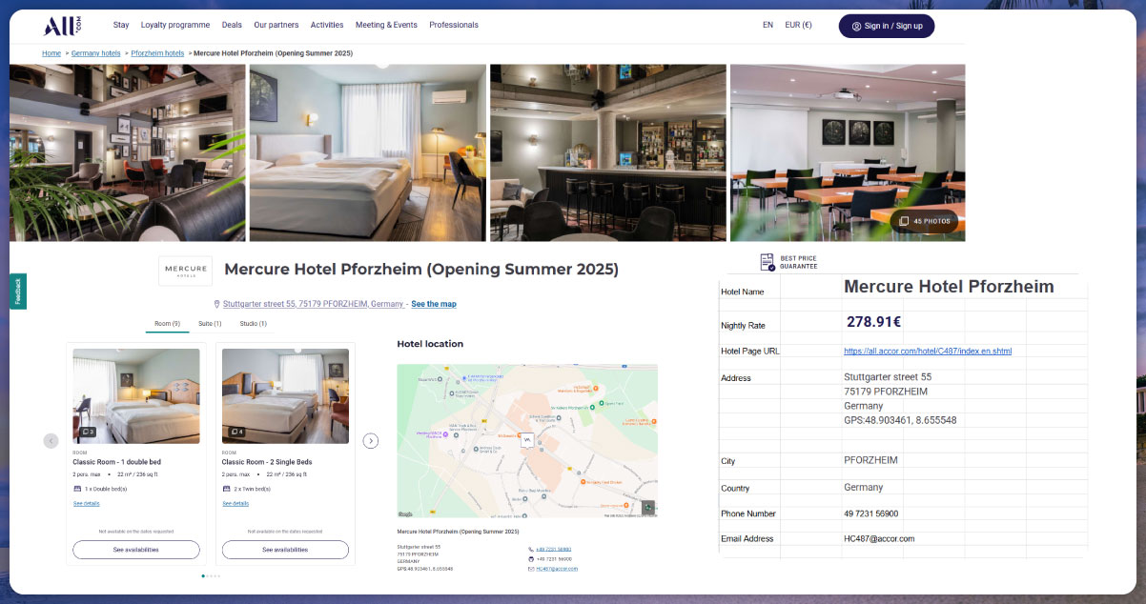Open the Activities menu item

click(327, 26)
